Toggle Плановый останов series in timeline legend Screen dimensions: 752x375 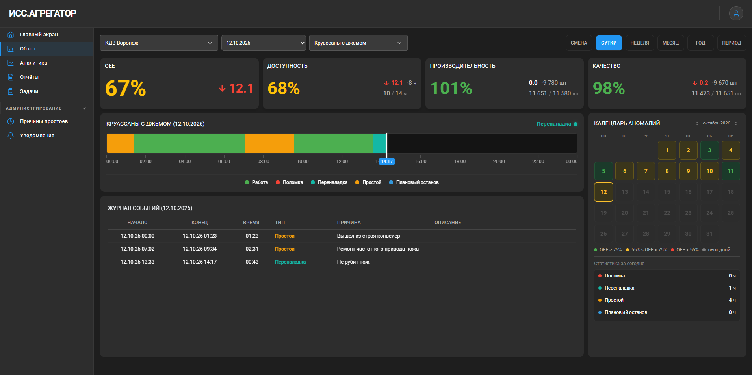click(x=414, y=182)
